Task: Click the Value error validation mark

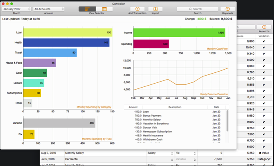Action: (264, 153)
